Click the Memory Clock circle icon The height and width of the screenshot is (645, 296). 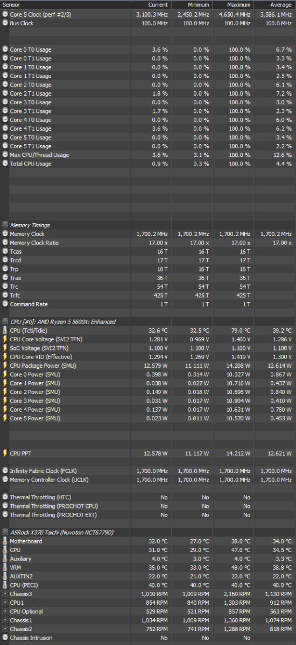[5, 234]
